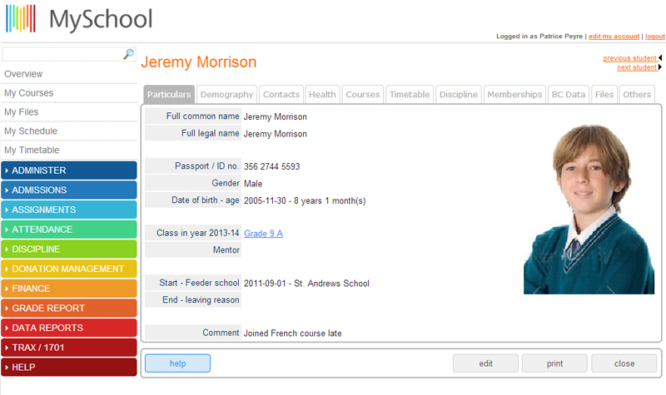The image size is (666, 395).
Task: Select the Timetable tab
Action: [x=410, y=94]
